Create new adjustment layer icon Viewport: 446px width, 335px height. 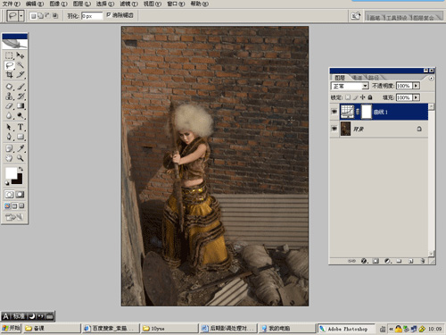[387, 261]
